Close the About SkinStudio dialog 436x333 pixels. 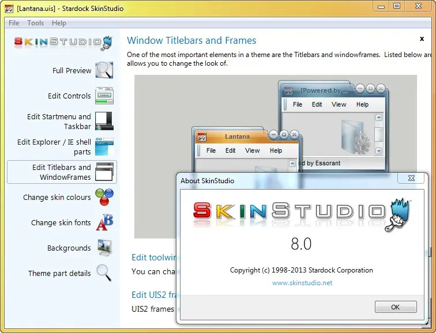[x=411, y=178]
